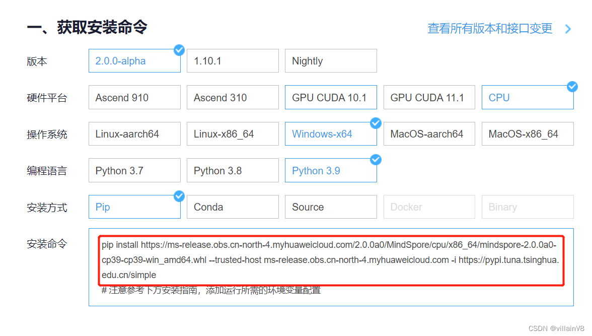592x336 pixels.
Task: Open 查看所有版本和接口变更 link
Action: point(489,29)
